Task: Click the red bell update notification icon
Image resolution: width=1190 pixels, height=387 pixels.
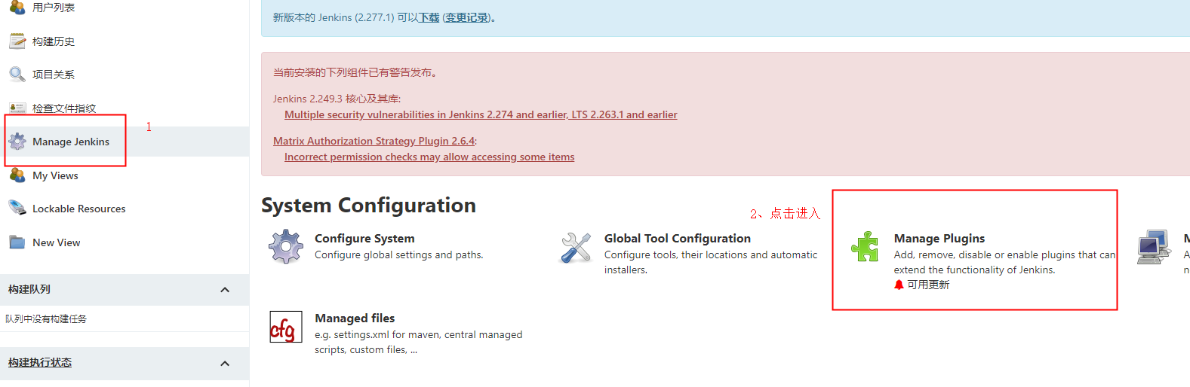Action: click(x=899, y=285)
